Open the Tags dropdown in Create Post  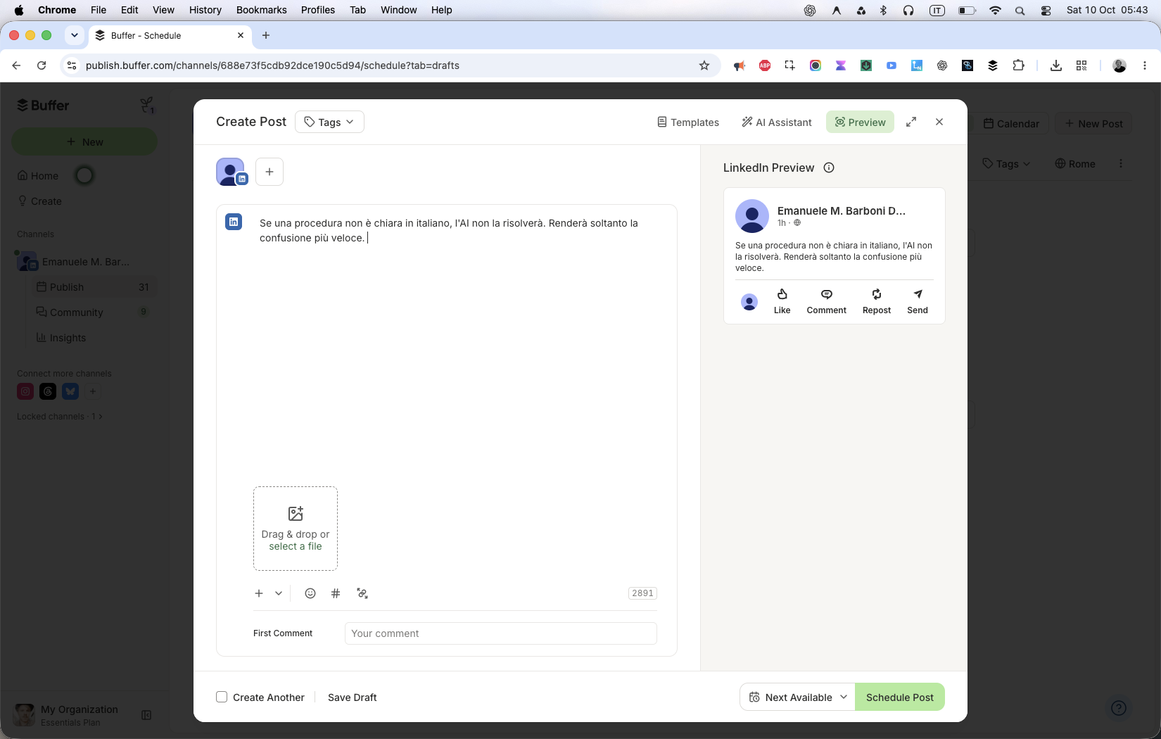[x=329, y=122]
